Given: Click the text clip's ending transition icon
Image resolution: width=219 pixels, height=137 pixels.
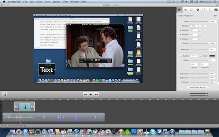Looking at the screenshot, I should 32,106.
